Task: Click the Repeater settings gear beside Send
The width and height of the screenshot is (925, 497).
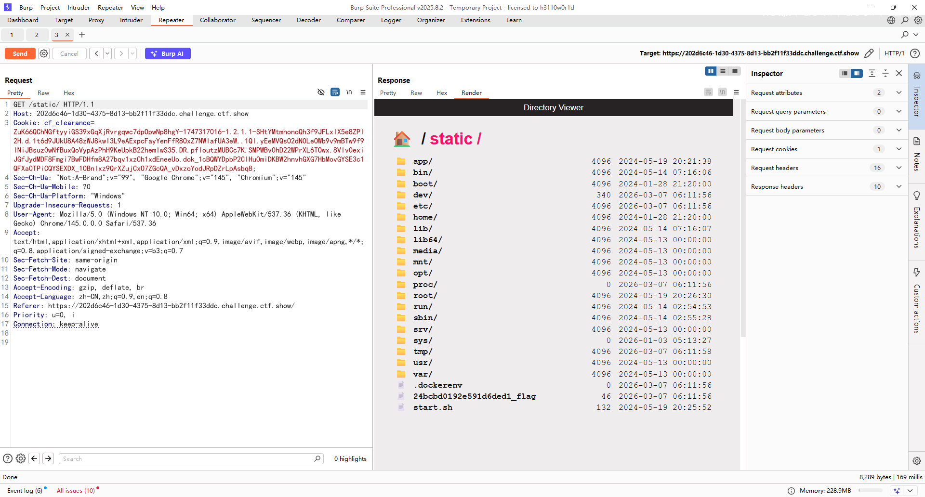Action: pyautogui.click(x=44, y=53)
